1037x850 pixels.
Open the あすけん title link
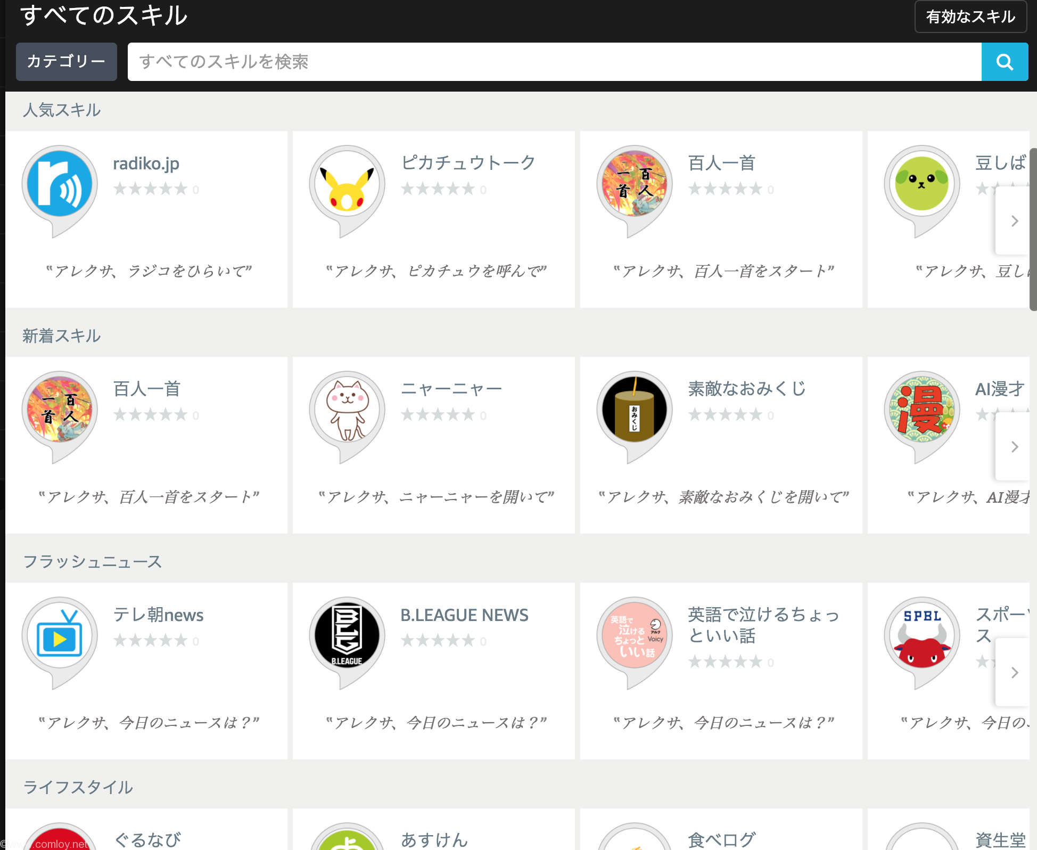(x=434, y=840)
